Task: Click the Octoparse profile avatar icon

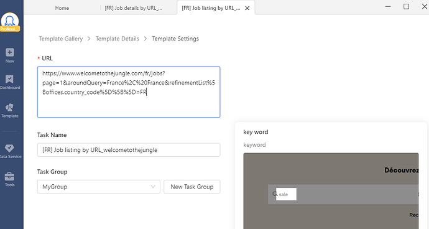Action: (10, 20)
